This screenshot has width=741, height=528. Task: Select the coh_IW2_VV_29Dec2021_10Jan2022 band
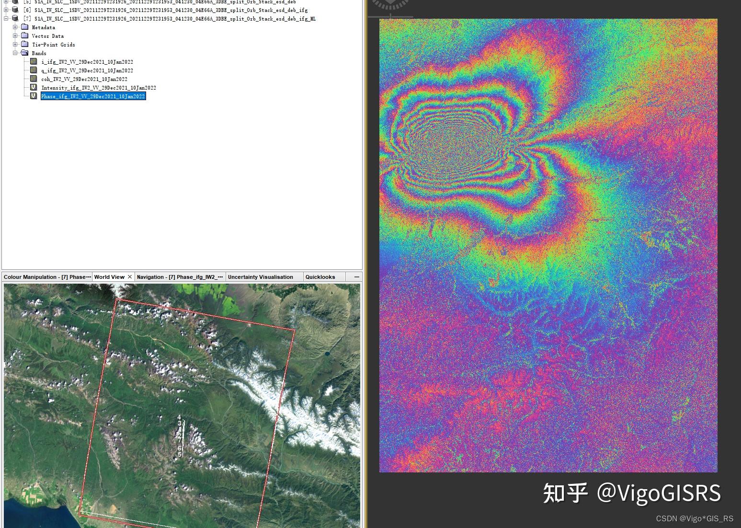(84, 79)
